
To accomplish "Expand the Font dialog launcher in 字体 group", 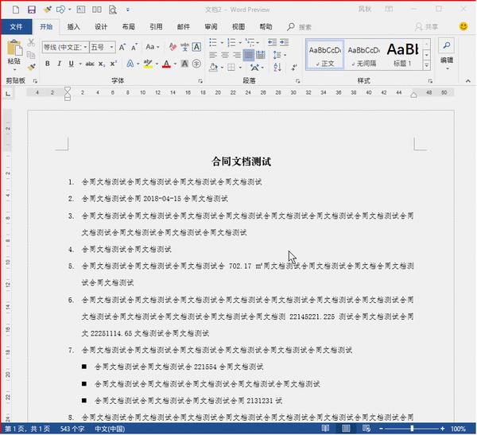I will point(198,81).
